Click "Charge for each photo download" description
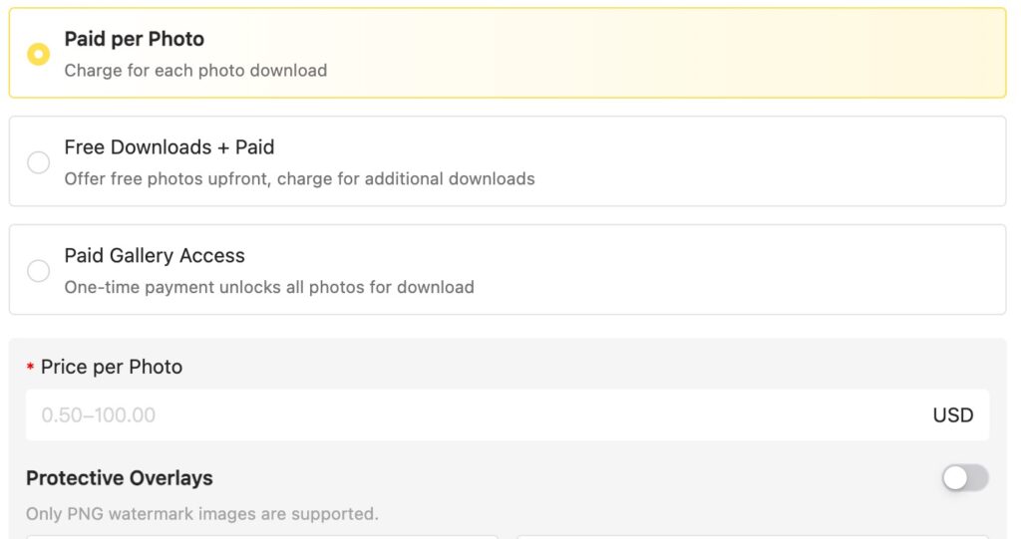This screenshot has height=539, width=1021. click(x=195, y=71)
